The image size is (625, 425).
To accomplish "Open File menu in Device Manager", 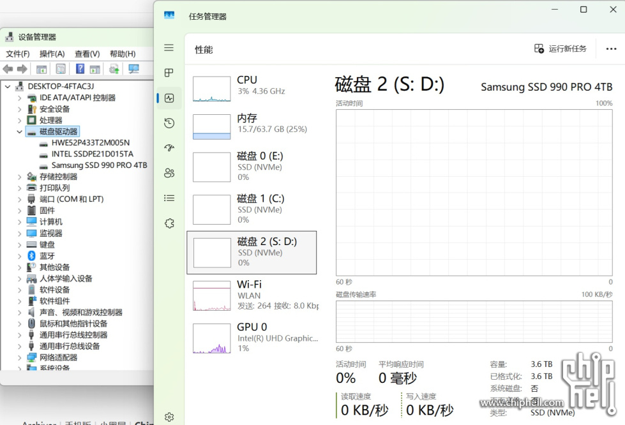I will coord(17,54).
